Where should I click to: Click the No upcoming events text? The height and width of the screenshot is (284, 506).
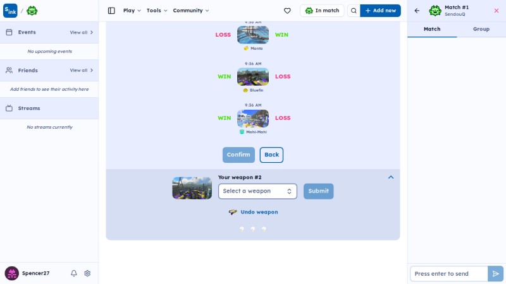50,51
